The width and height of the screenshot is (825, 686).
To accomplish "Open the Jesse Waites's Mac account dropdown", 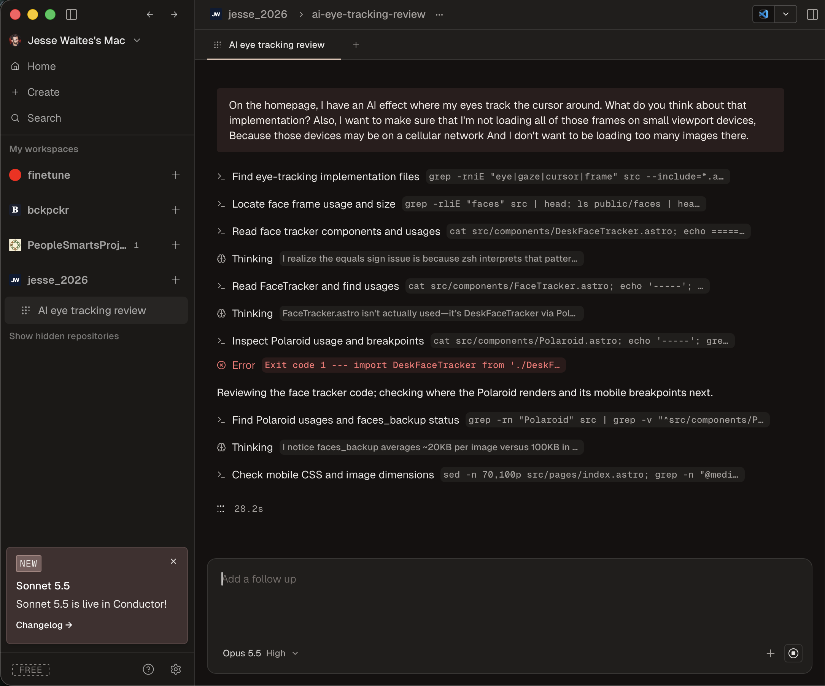I will (75, 40).
